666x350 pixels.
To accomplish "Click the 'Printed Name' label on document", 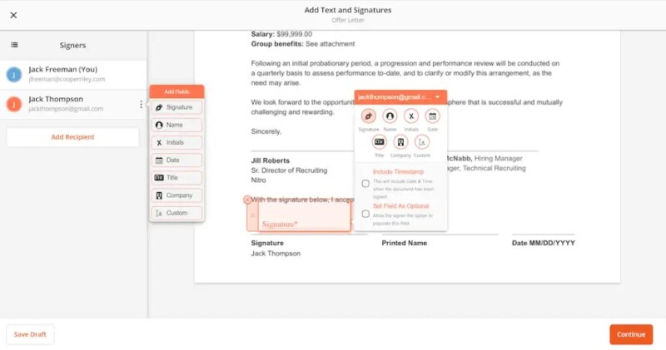I will pos(405,243).
